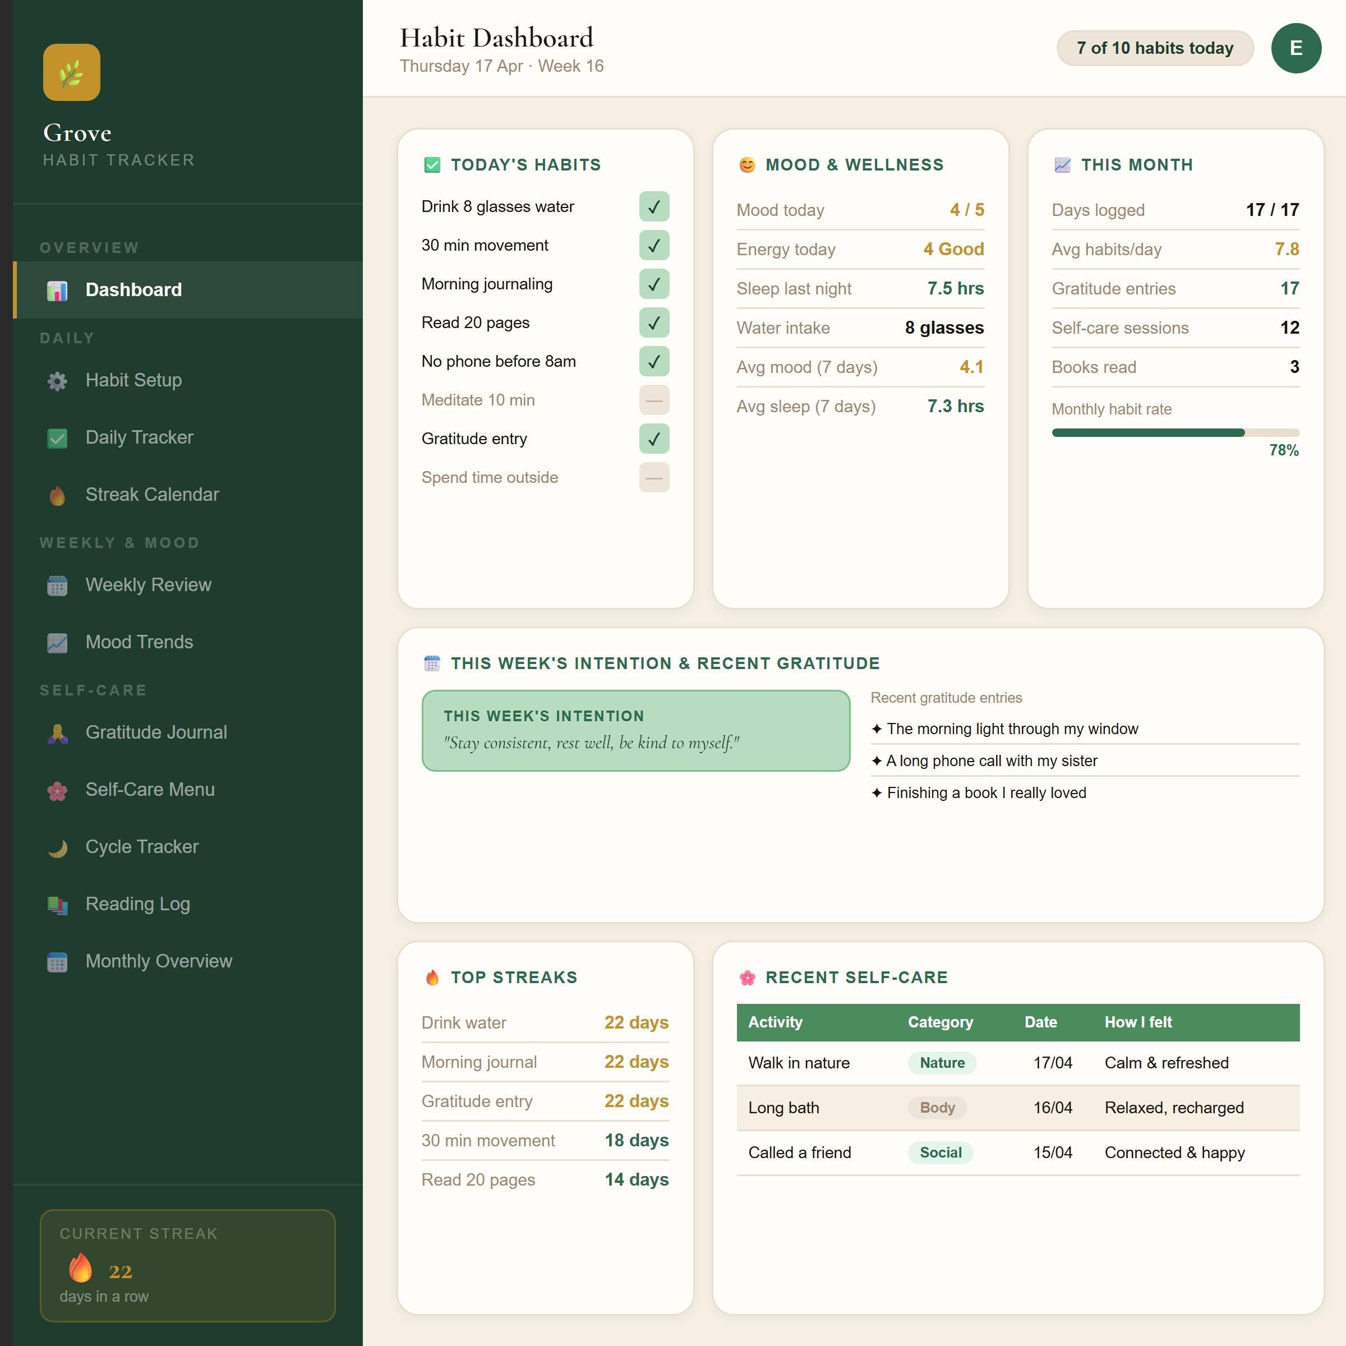The height and width of the screenshot is (1346, 1346).
Task: Click the Activity column header
Action: pyautogui.click(x=776, y=1022)
